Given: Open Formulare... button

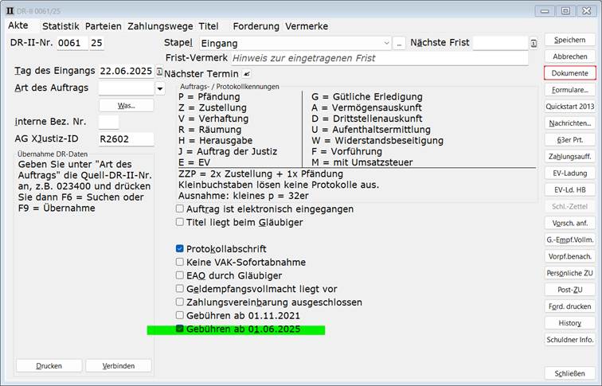Looking at the screenshot, I should click(570, 90).
